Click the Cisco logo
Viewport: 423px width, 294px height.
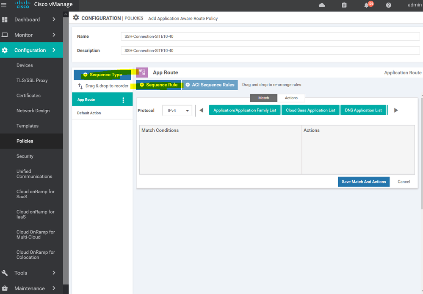tap(23, 5)
